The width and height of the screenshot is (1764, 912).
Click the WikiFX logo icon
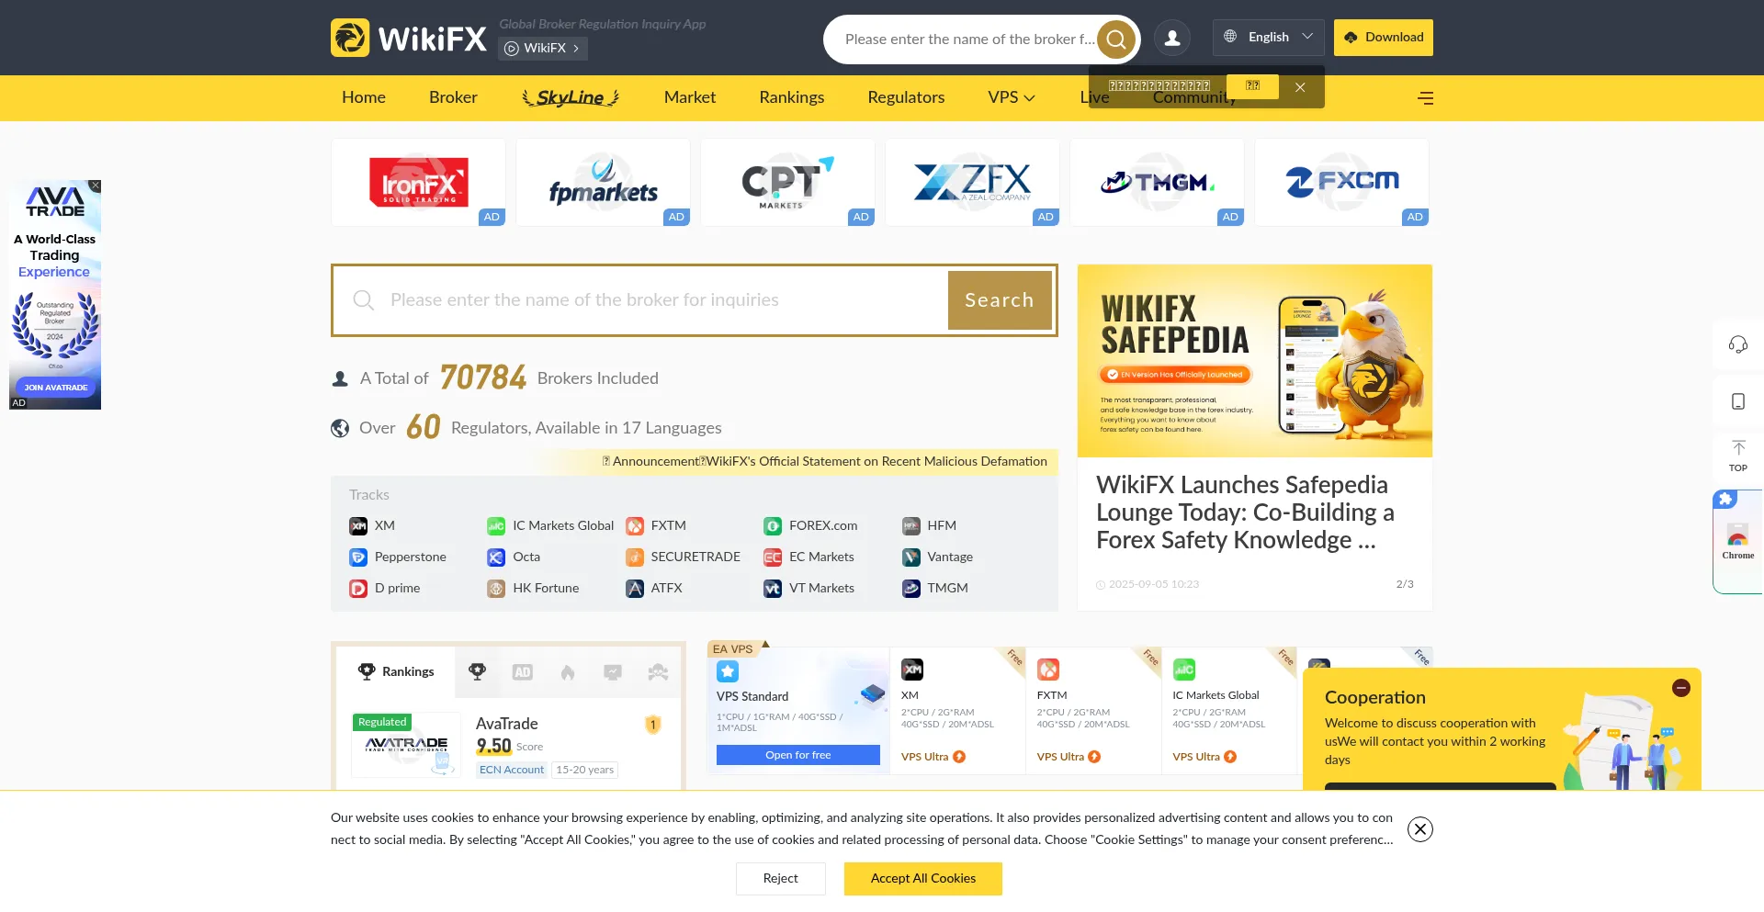tap(350, 38)
